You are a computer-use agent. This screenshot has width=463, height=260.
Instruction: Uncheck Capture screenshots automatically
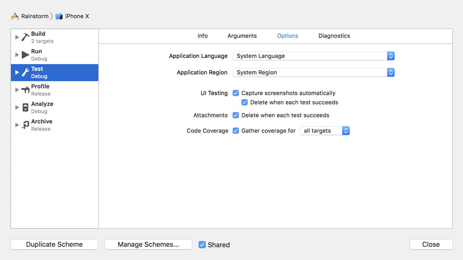(236, 93)
